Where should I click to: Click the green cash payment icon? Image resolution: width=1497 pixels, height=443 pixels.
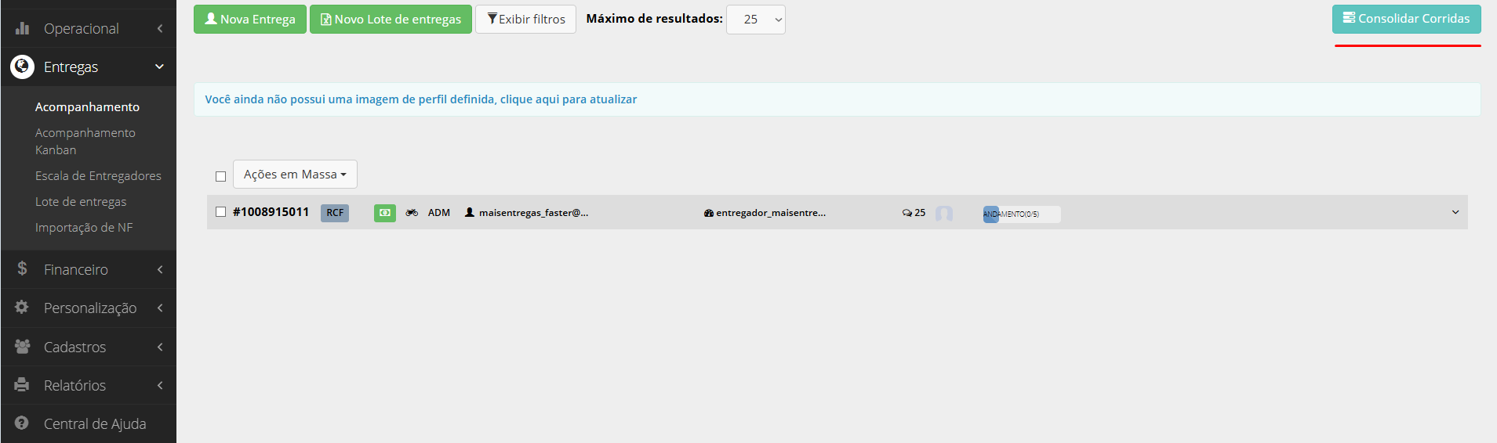(385, 213)
